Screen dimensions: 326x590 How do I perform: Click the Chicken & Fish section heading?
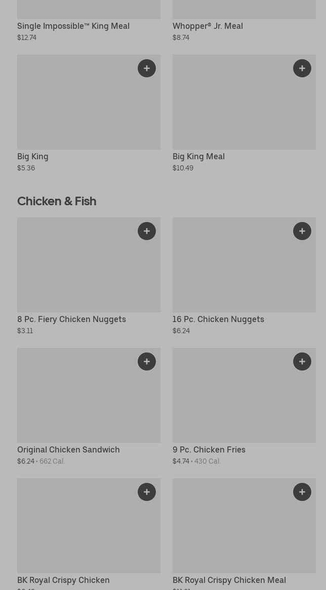click(x=57, y=201)
